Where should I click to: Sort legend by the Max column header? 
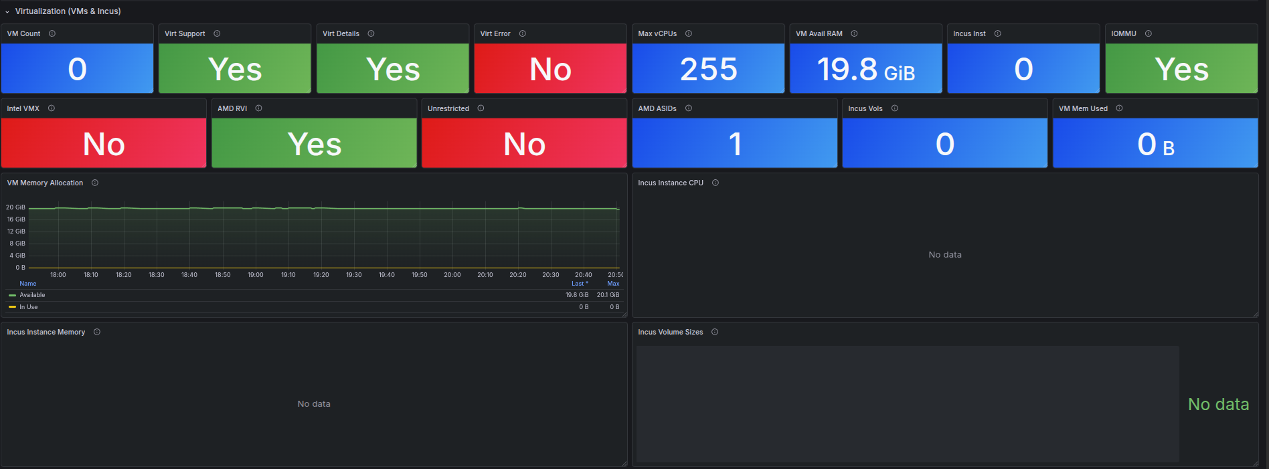click(613, 284)
